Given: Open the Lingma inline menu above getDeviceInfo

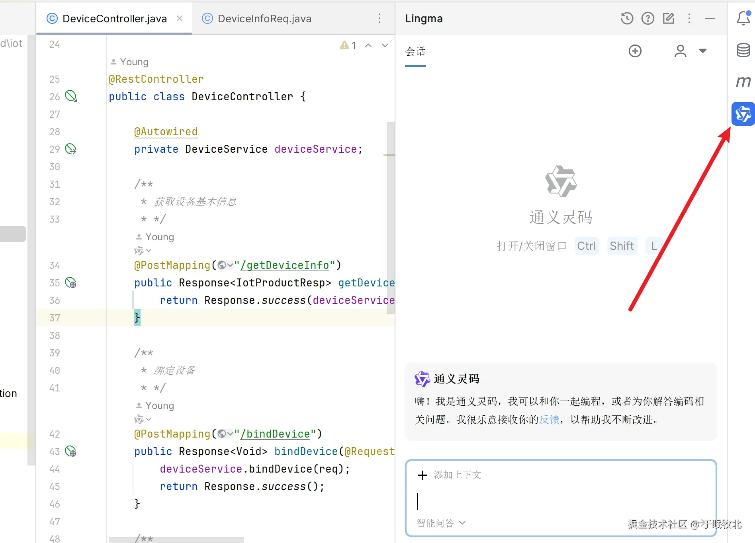Looking at the screenshot, I should point(143,251).
